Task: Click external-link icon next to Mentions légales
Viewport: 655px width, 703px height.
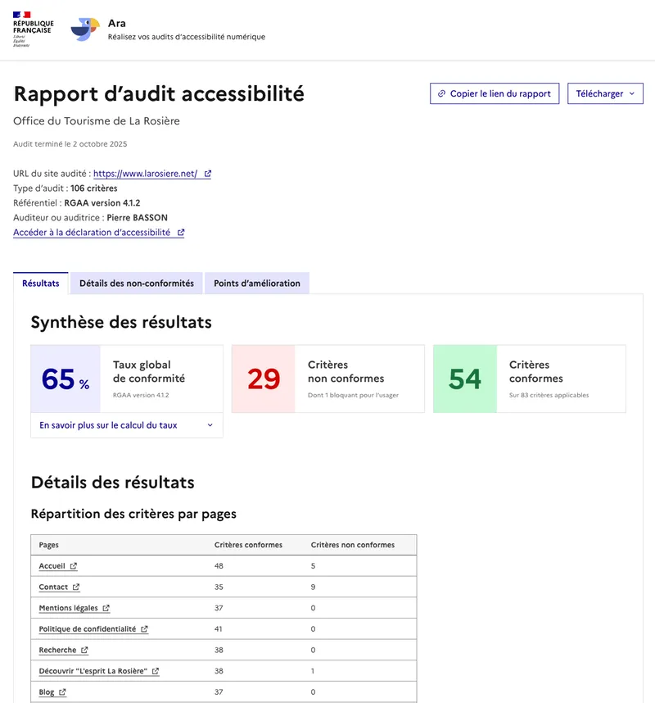Action: pos(106,608)
